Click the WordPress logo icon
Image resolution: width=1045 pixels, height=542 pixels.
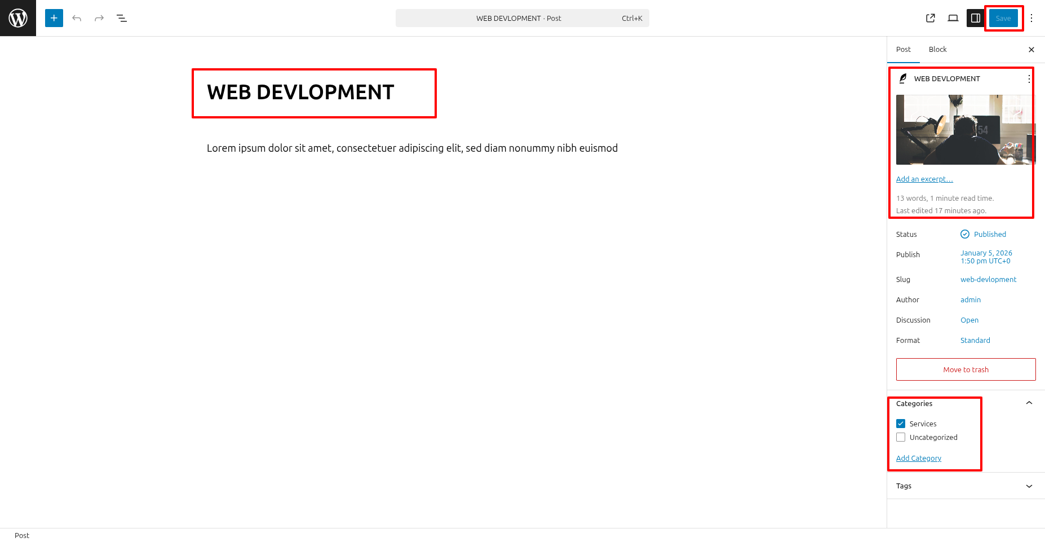[x=18, y=18]
